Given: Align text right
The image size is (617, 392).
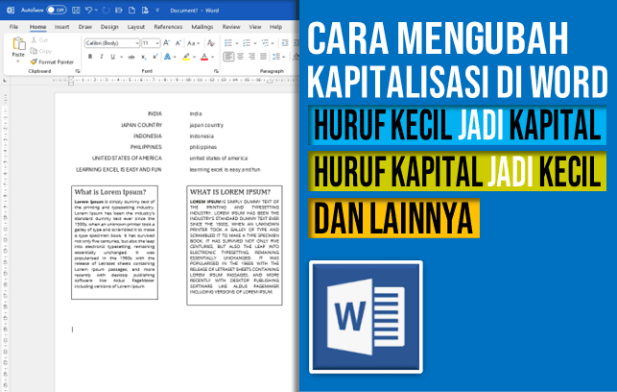Looking at the screenshot, I should pos(251,57).
